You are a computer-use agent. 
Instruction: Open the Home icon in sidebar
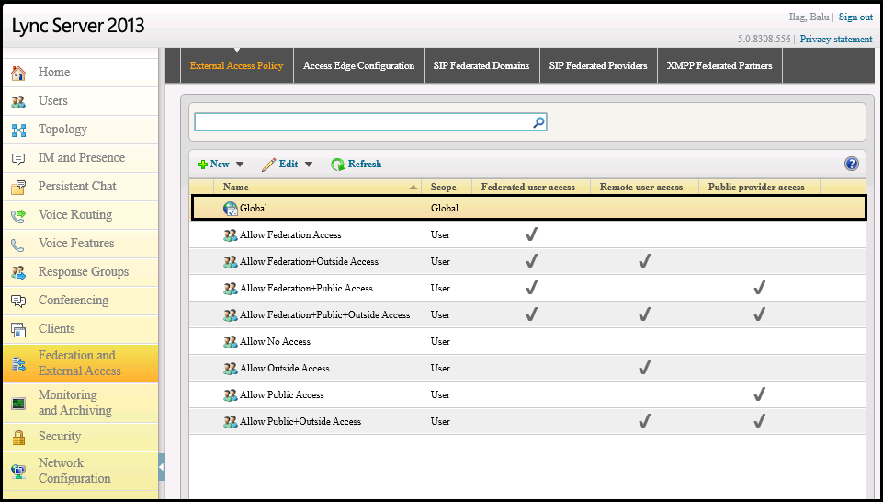[x=18, y=73]
